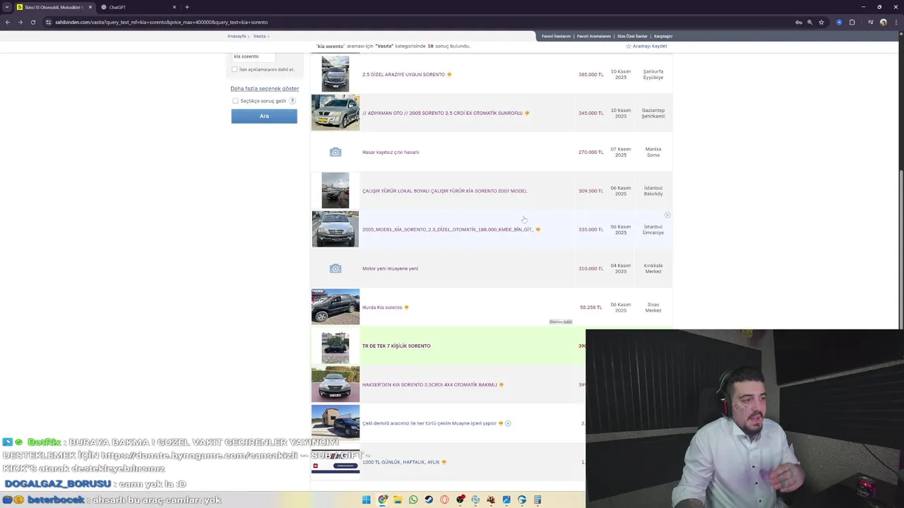Click the 'Manisa Soma' location cell
This screenshot has height=508, width=904.
point(653,152)
